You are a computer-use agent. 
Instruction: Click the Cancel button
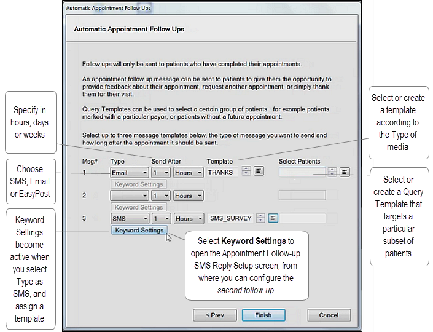(x=329, y=315)
